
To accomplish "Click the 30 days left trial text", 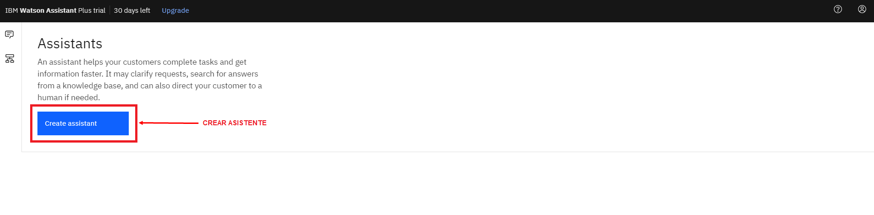I will click(x=132, y=10).
